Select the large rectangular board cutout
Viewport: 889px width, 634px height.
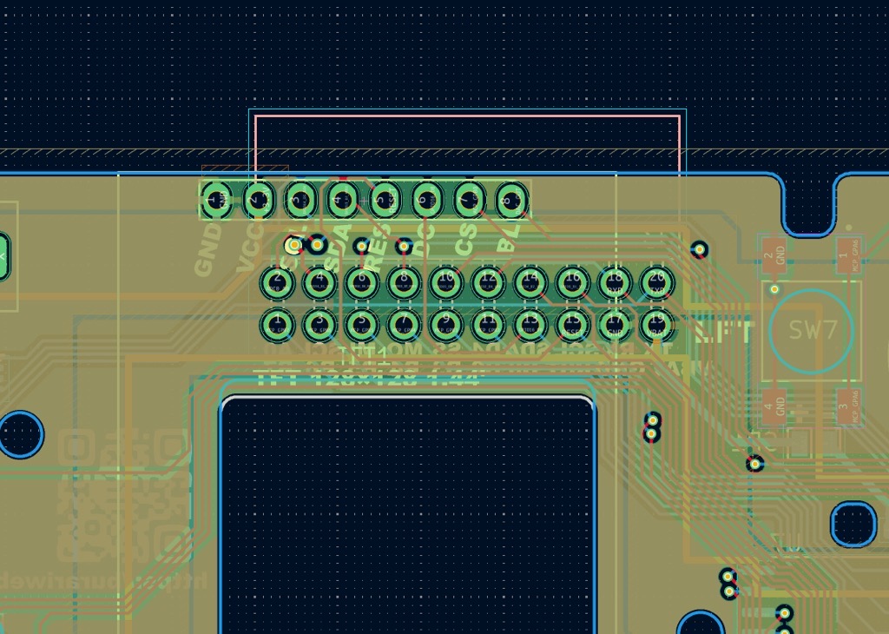(x=407, y=512)
